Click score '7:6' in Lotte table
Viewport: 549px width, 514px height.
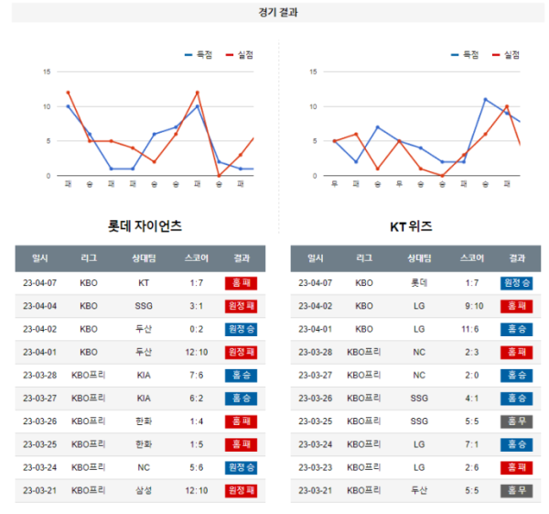click(197, 376)
